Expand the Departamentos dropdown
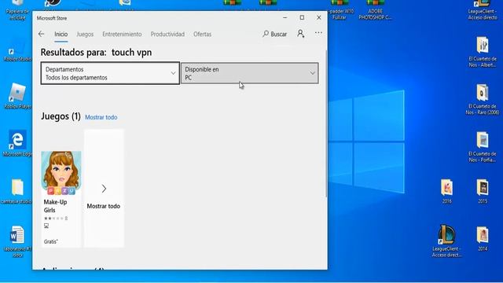Screen dimensions: 503x283 (110, 73)
